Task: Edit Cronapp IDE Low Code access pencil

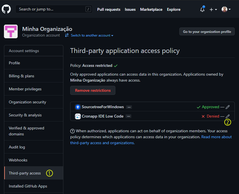Action: coord(228,116)
